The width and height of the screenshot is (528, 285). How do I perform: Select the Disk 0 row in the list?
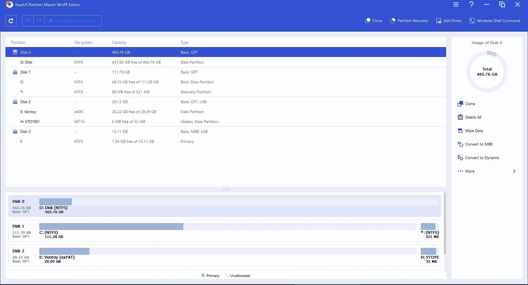[226, 52]
